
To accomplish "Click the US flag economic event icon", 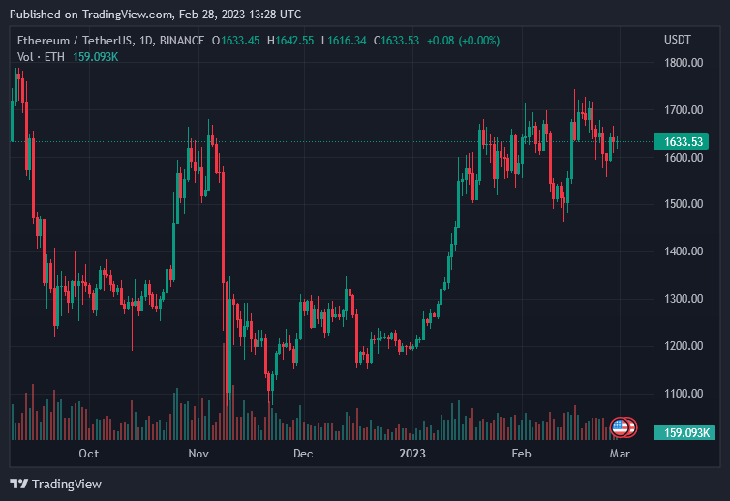I will coord(621,427).
